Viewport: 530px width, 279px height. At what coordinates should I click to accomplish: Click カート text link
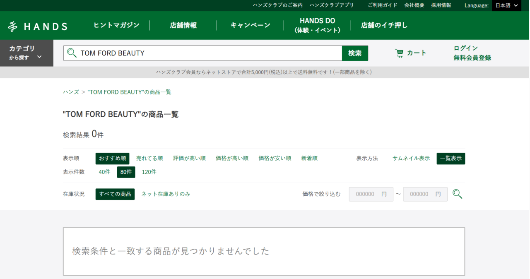pos(417,53)
